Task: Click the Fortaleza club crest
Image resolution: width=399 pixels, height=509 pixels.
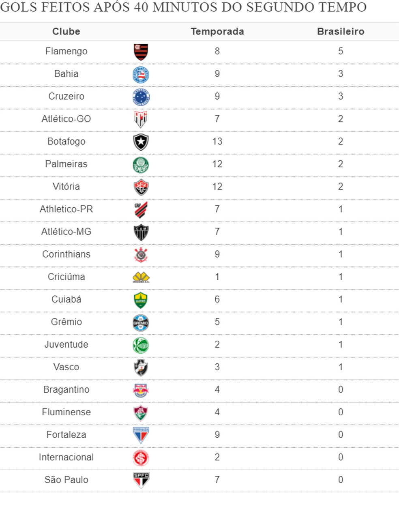Action: [x=141, y=435]
